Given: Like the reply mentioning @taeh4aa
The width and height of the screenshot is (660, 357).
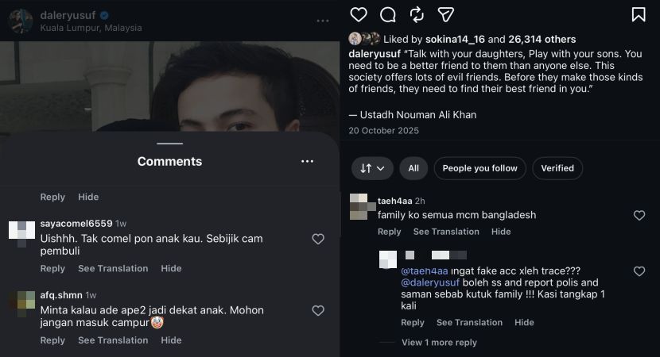Looking at the screenshot, I should 639,271.
